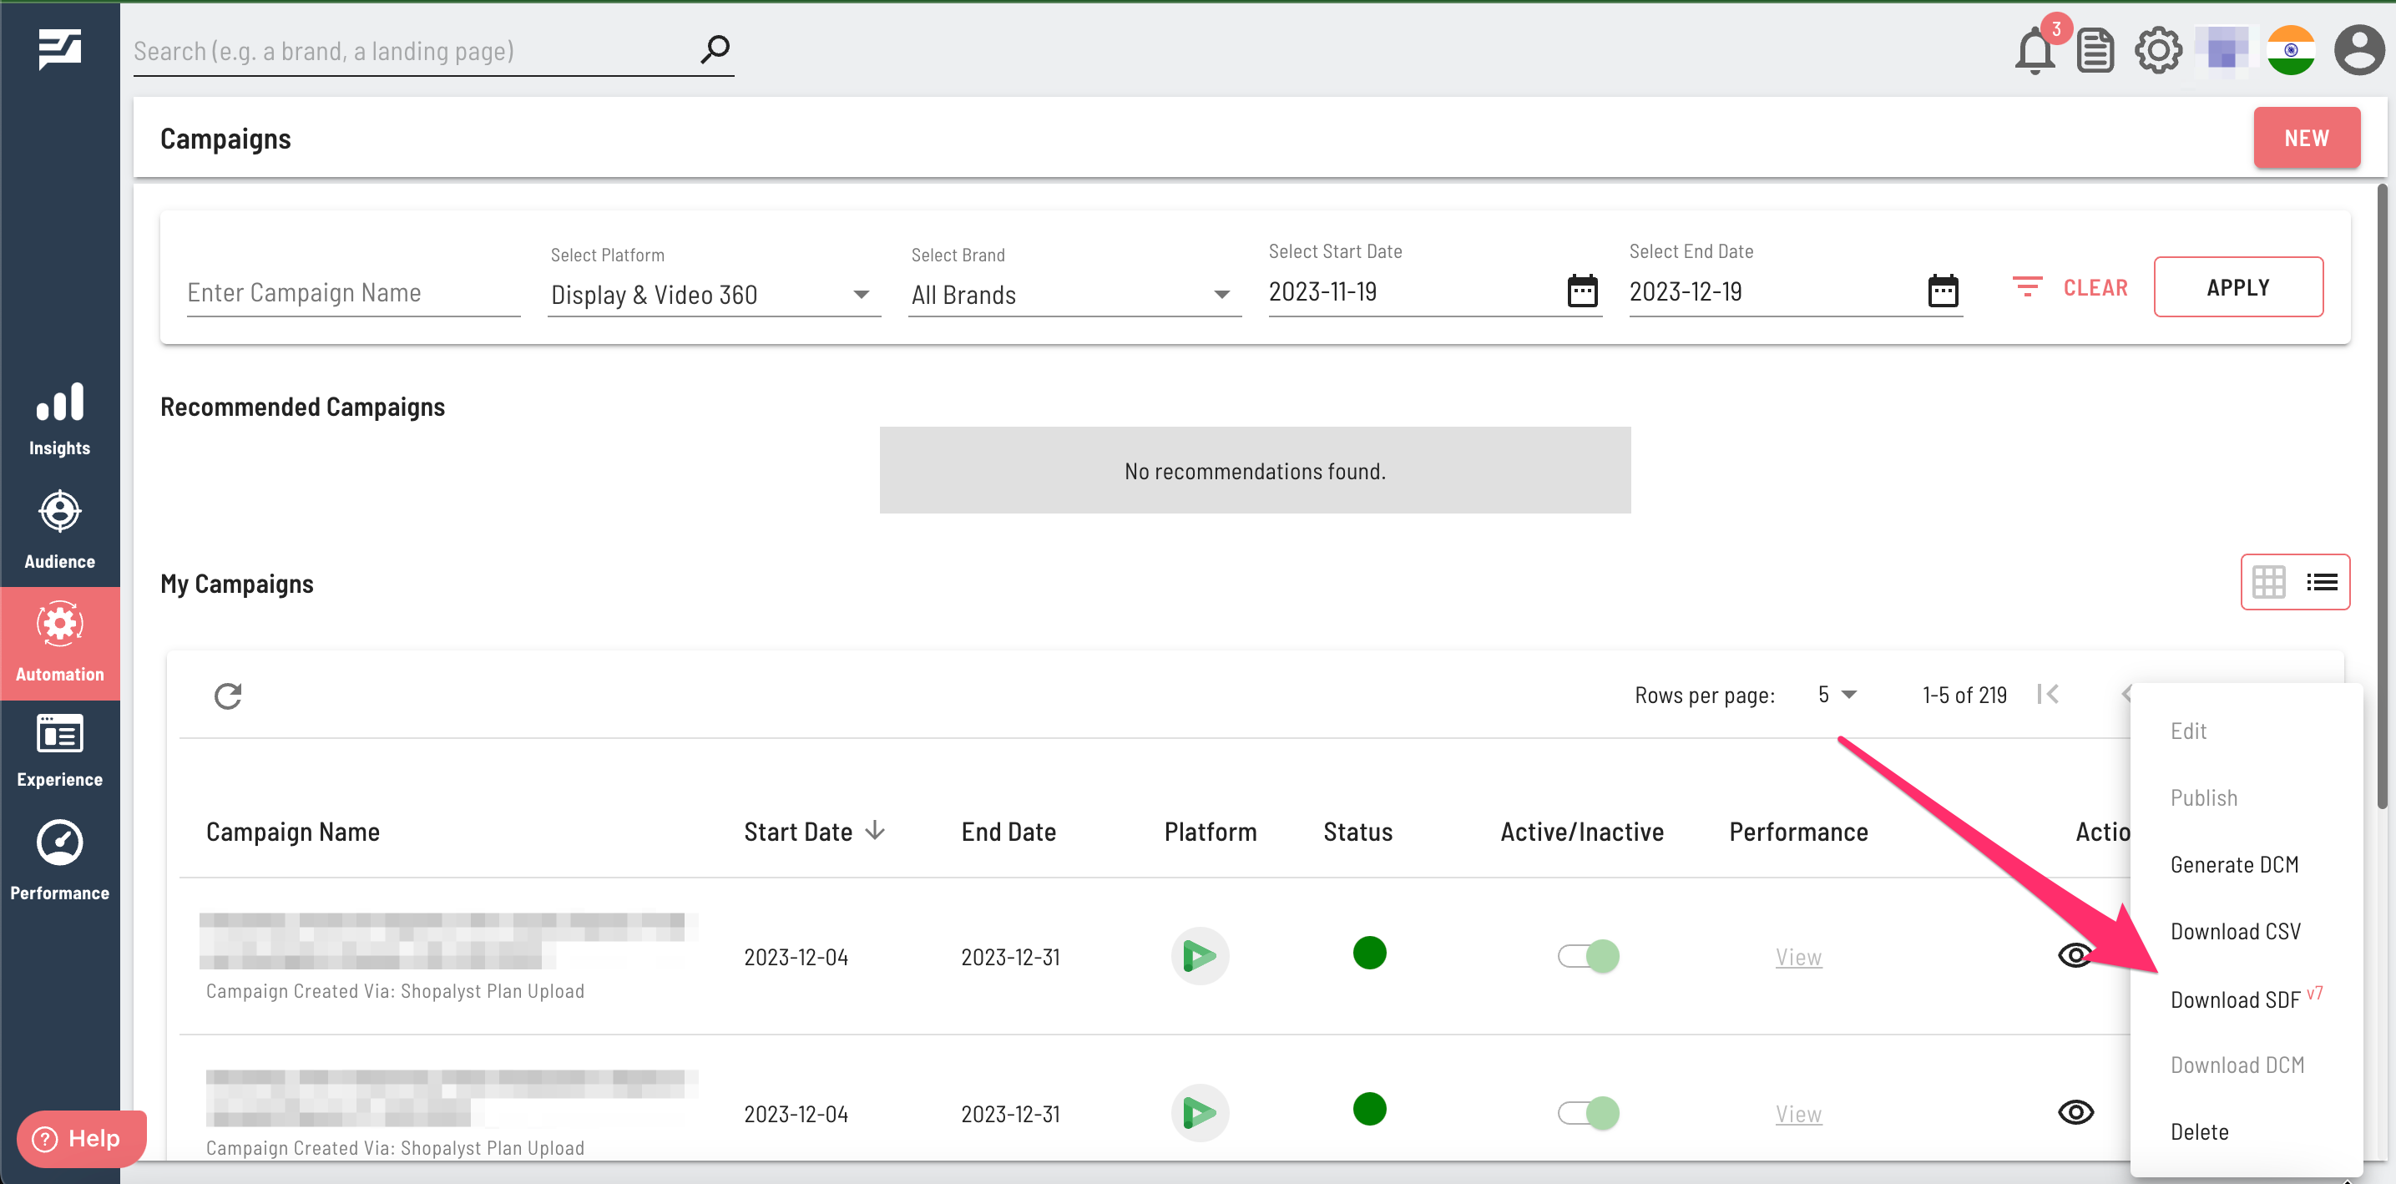
Task: Choose Generate DCM menu option
Action: (x=2234, y=865)
